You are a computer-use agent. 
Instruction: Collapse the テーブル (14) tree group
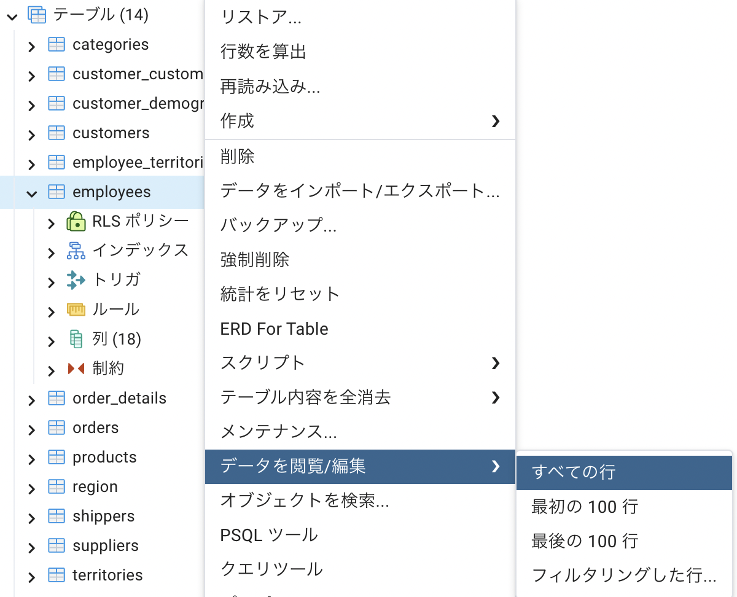click(x=12, y=16)
